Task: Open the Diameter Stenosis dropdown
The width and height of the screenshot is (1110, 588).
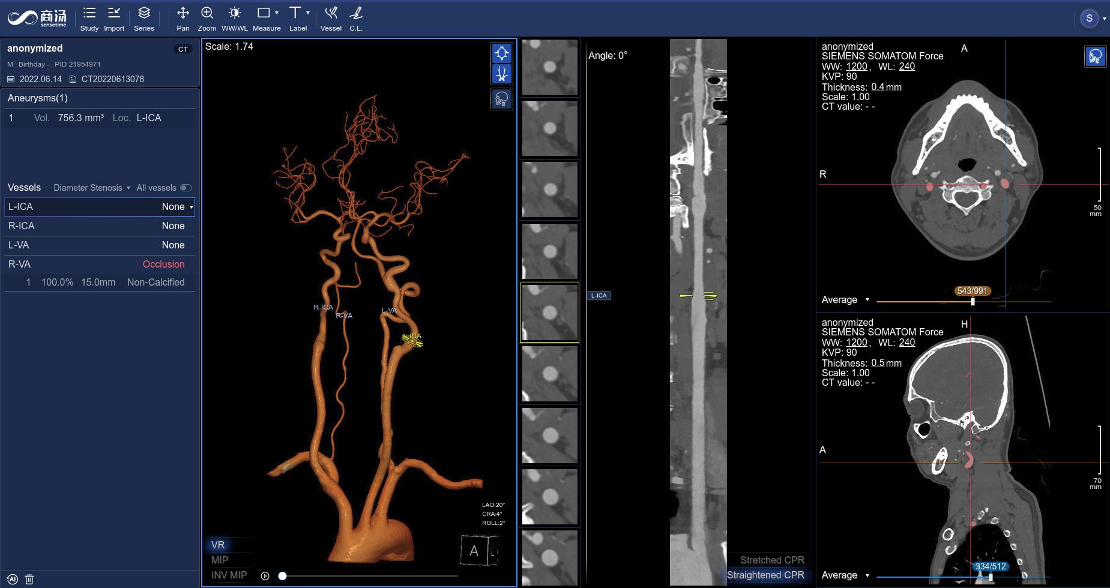Action: click(92, 188)
